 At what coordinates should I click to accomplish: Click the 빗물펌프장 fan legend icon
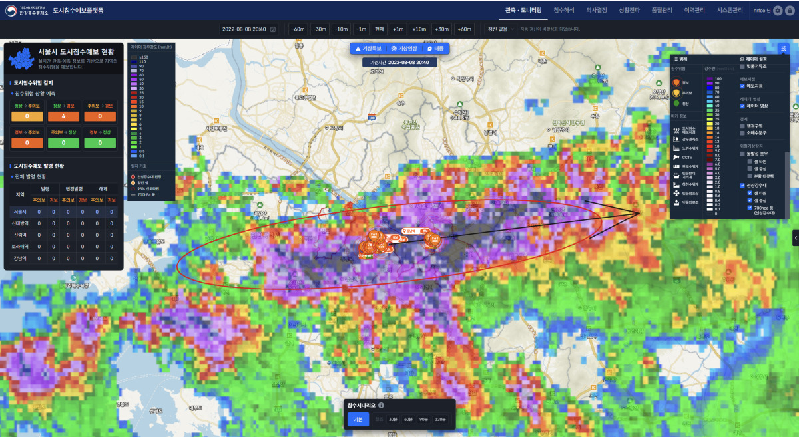[x=676, y=193]
